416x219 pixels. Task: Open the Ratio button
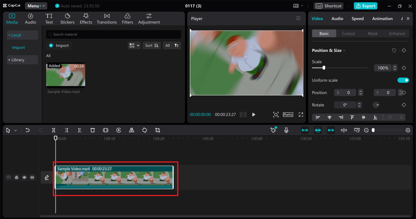click(x=288, y=115)
